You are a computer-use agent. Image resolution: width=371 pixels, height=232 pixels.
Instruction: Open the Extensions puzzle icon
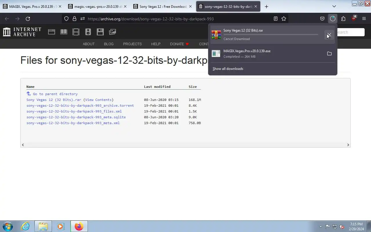click(x=343, y=19)
